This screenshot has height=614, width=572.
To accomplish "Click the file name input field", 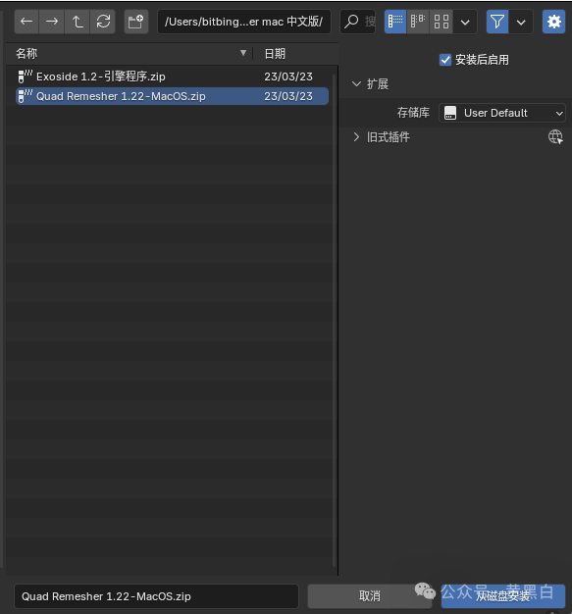I will click(x=156, y=596).
